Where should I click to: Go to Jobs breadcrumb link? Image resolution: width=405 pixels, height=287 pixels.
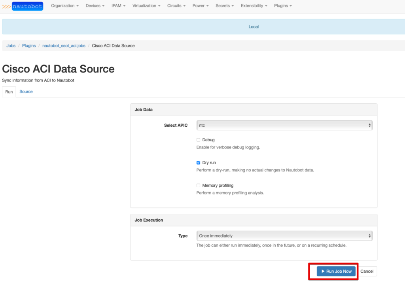11,46
